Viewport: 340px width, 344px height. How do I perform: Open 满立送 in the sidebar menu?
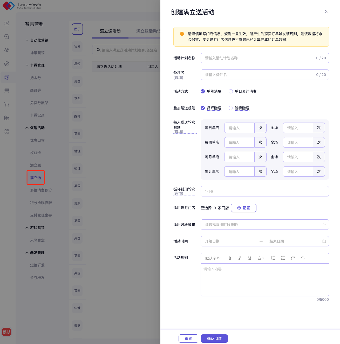36,178
